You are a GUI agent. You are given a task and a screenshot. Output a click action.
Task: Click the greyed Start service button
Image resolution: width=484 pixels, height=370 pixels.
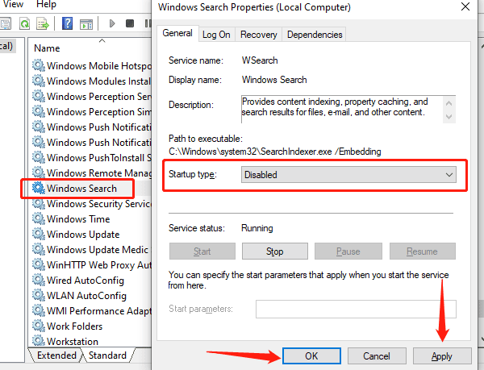pyautogui.click(x=202, y=252)
